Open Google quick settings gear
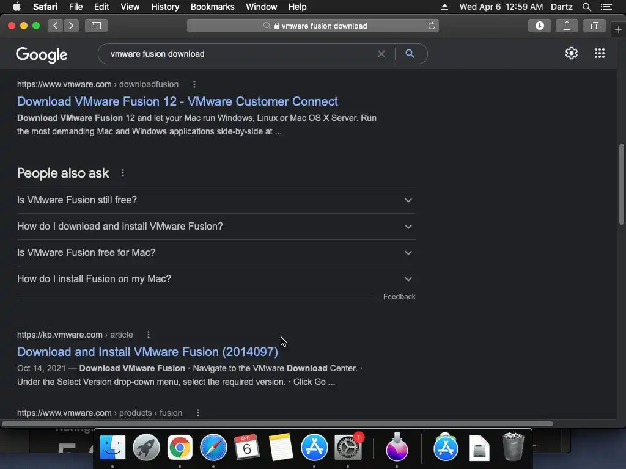 coord(572,54)
